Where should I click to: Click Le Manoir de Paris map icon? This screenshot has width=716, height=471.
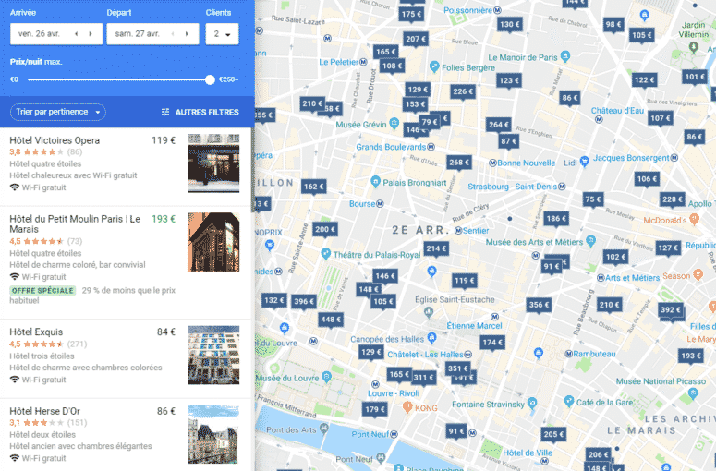565,56
